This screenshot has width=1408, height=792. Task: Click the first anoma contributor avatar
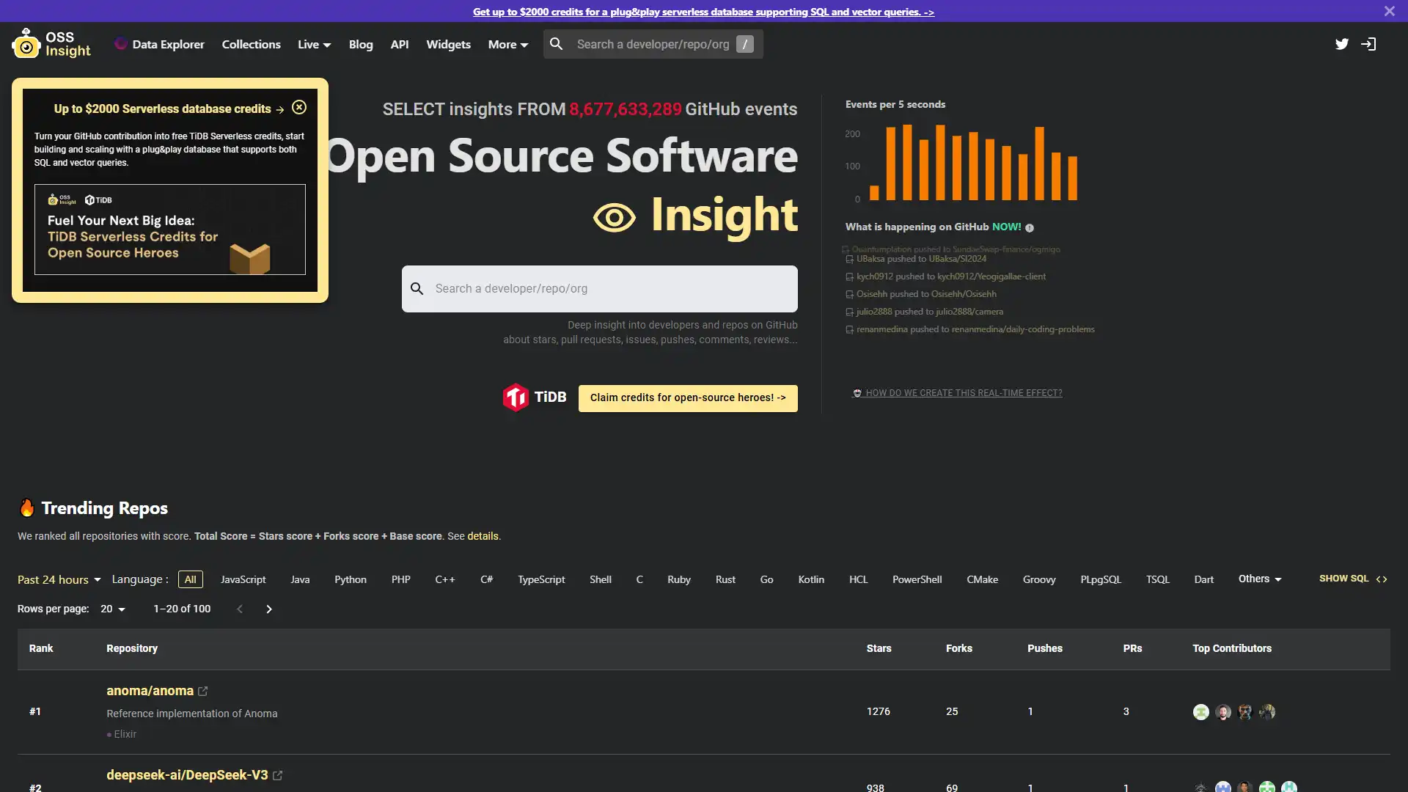[1201, 712]
